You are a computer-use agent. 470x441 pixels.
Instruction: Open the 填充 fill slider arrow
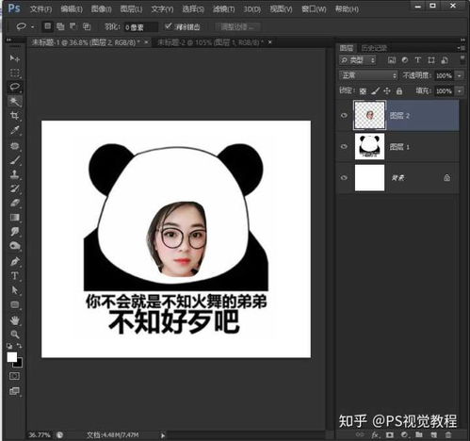pos(460,91)
